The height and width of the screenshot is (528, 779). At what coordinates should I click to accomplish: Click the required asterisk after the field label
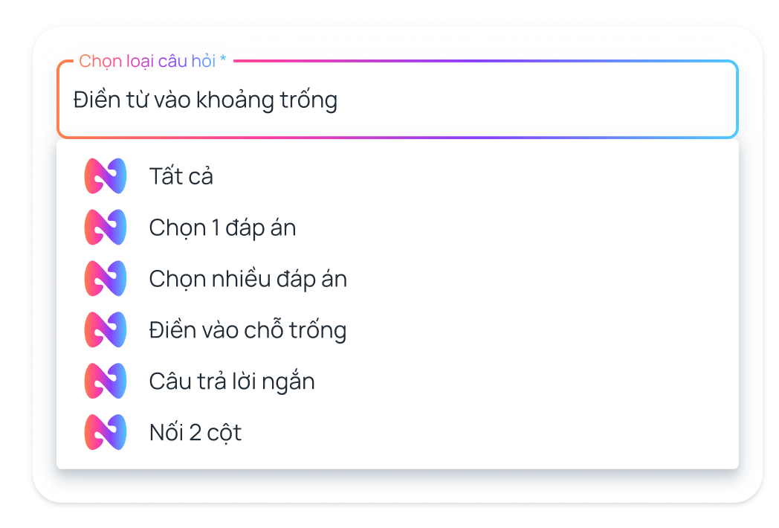(x=223, y=59)
